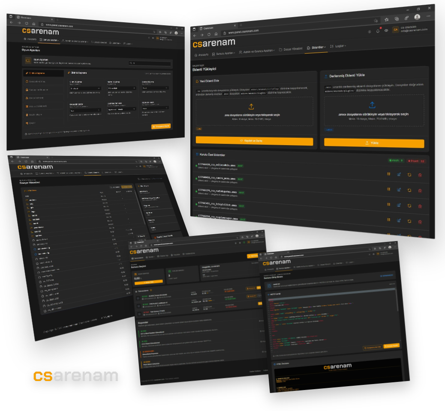Edit the csa_izleyicilist.amxx plugin

pyautogui.click(x=399, y=220)
